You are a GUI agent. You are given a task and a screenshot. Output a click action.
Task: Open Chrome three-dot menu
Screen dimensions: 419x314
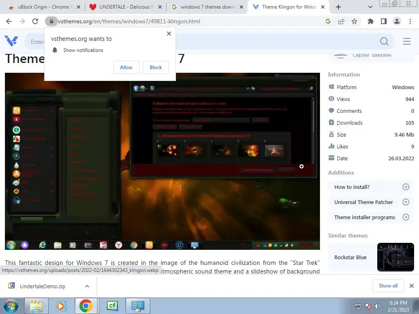(410, 21)
